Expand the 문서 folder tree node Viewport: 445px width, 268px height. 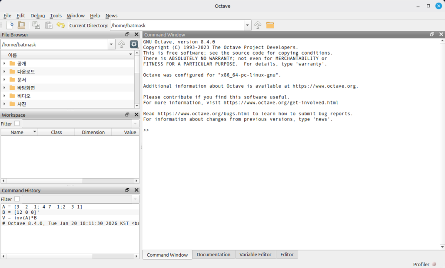click(x=4, y=80)
